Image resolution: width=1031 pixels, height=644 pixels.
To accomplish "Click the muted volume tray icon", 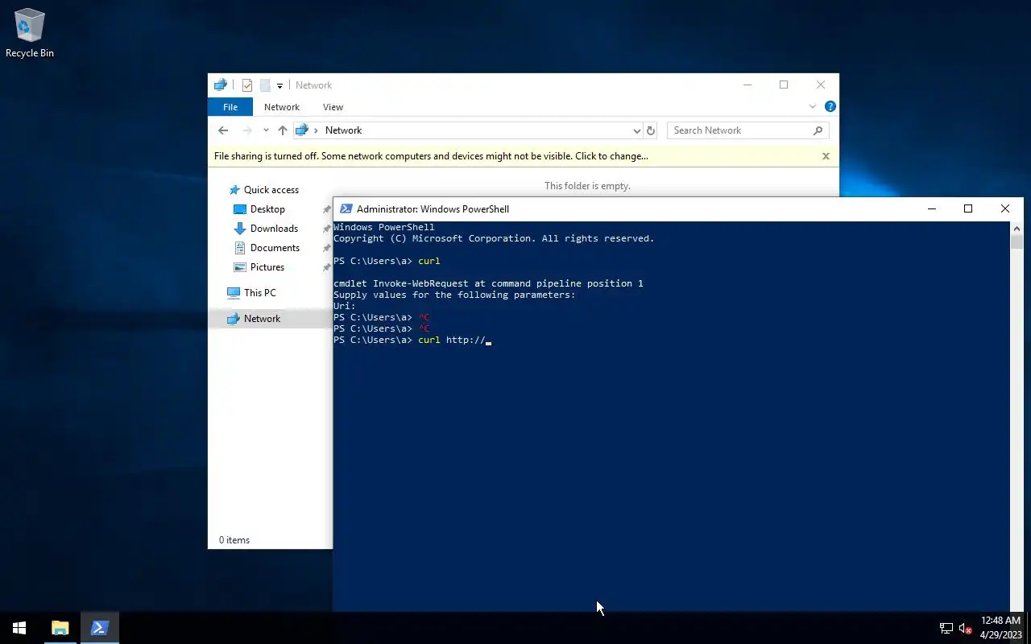I will (966, 628).
